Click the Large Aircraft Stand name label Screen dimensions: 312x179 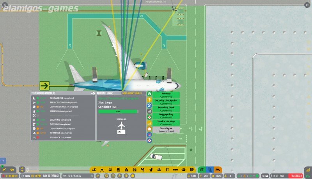[133, 93]
